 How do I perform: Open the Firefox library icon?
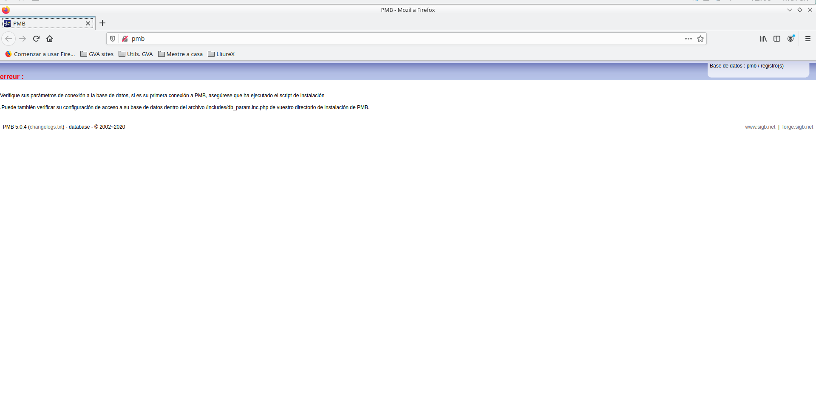[763, 39]
